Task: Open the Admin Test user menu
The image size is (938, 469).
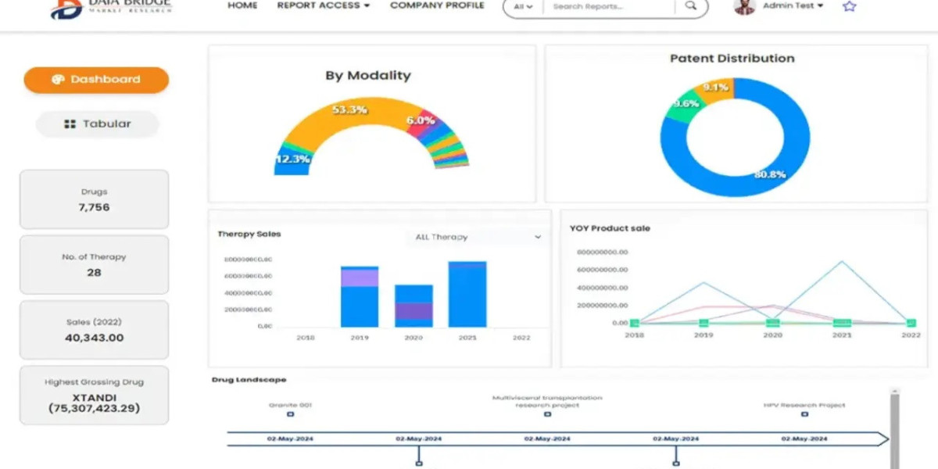Action: click(x=793, y=6)
